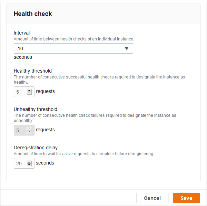Click the Unhealthy threshold label

36,109
